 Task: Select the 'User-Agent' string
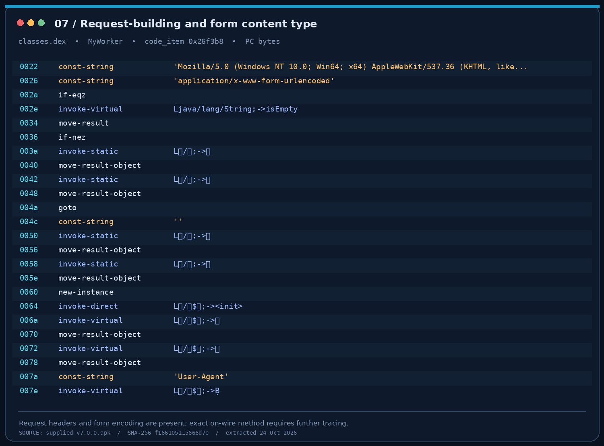pyautogui.click(x=201, y=377)
